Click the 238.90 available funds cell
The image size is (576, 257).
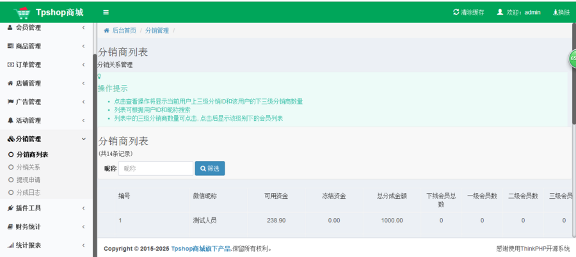(x=276, y=221)
